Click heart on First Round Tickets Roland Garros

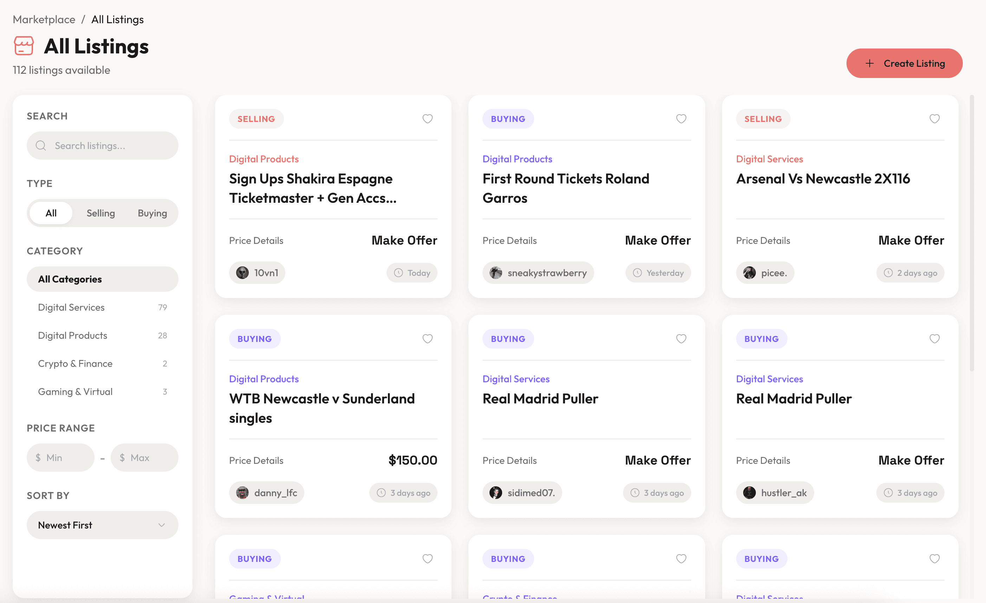coord(681,119)
